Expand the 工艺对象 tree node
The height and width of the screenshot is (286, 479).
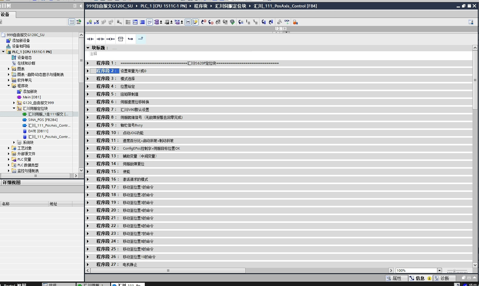click(x=9, y=148)
